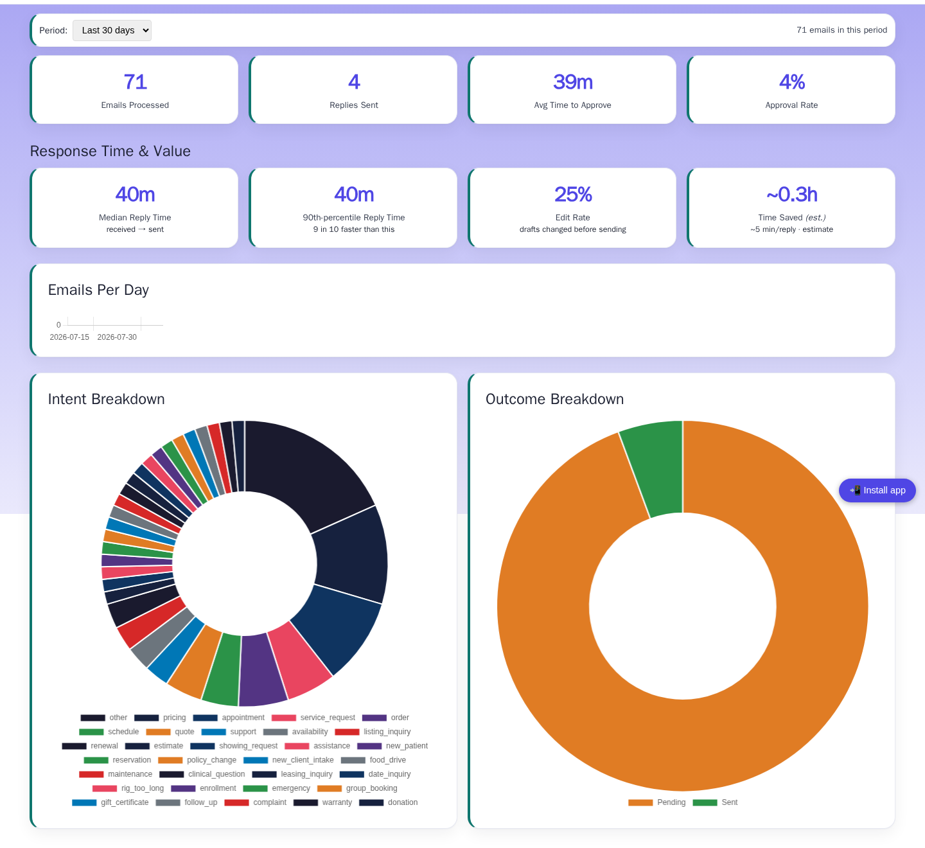Select the '25% Edit Rate' card
The image size is (925, 848).
tap(573, 208)
